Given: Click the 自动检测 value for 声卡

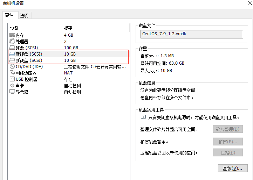Looking at the screenshot, I should point(72,86).
